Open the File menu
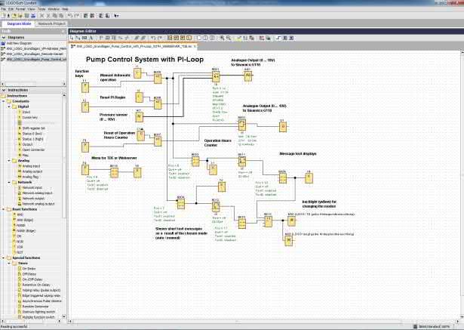 click(x=3, y=9)
